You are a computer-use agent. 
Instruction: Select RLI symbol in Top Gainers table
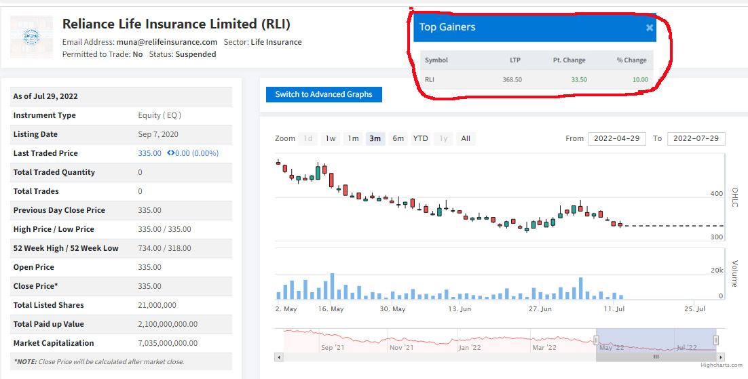coord(430,79)
